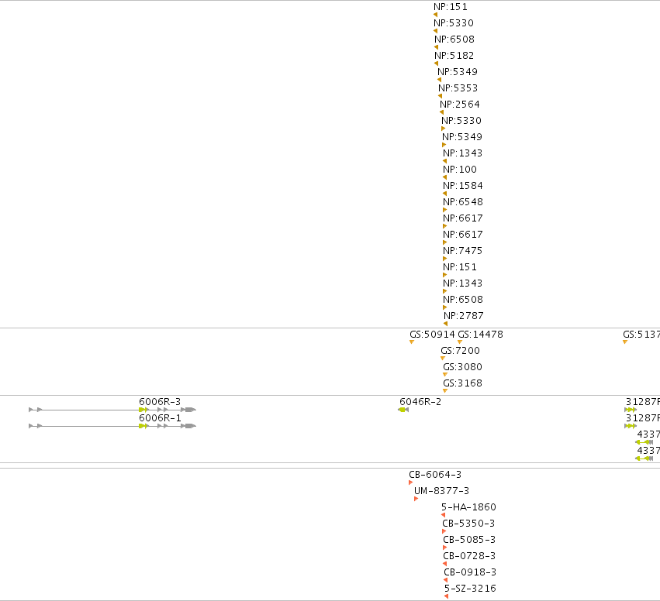
Task: Click the red marker under UM-8377-3
Action: (x=416, y=499)
